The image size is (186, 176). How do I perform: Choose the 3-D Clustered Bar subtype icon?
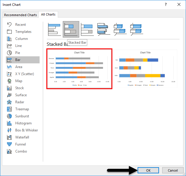104,29
